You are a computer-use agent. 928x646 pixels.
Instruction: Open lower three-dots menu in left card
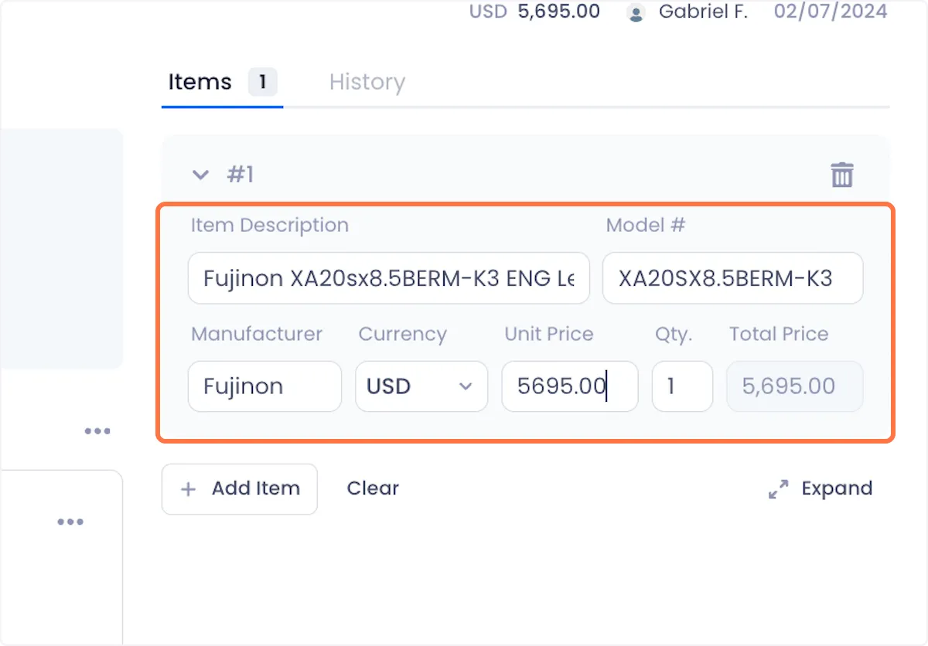pos(70,522)
